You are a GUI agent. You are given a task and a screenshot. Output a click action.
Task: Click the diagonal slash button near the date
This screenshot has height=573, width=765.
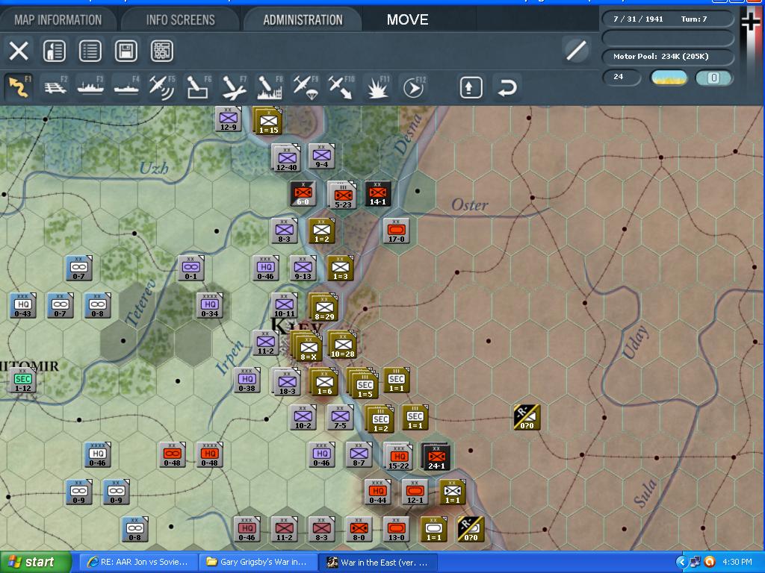click(576, 51)
